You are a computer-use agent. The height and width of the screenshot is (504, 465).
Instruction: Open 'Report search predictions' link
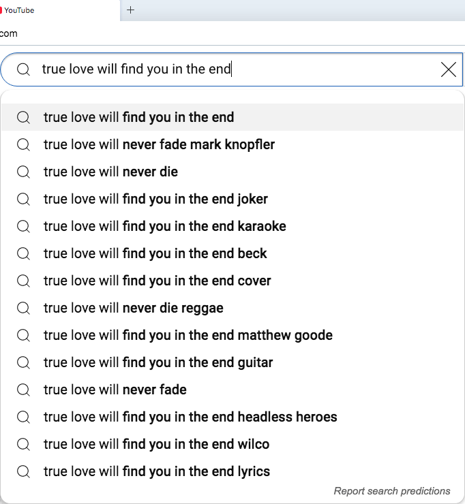click(392, 491)
